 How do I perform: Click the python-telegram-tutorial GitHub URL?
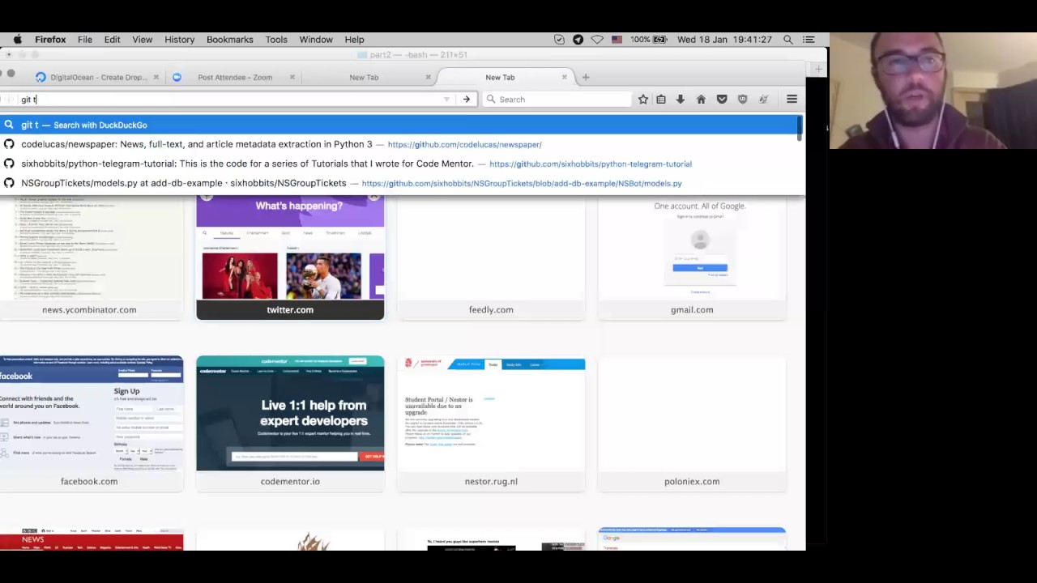(591, 164)
